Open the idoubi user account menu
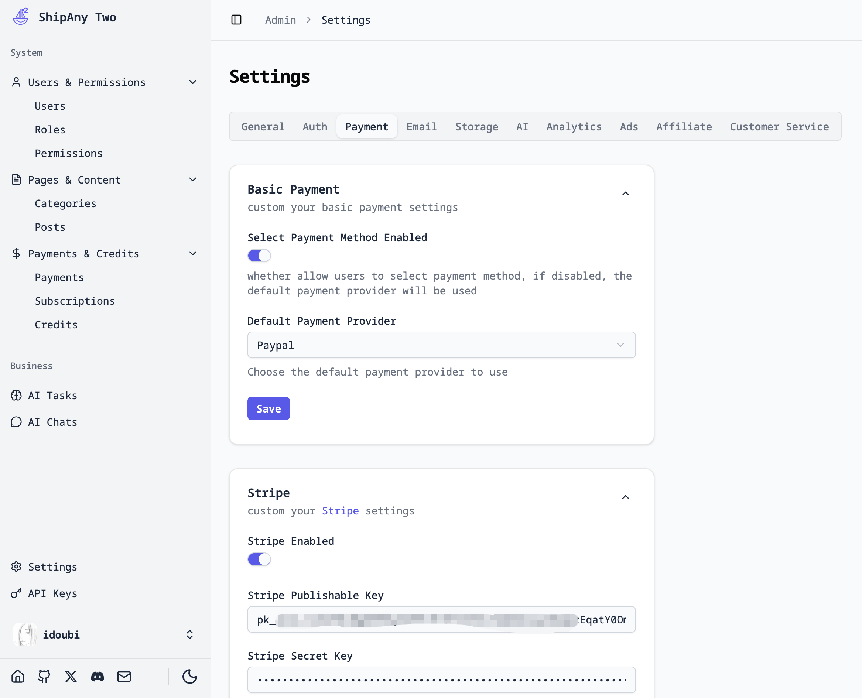 105,634
